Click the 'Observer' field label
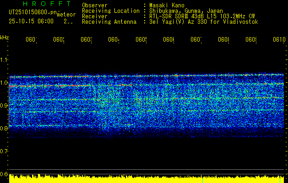Viewport: 288px width, 183px height. point(95,5)
